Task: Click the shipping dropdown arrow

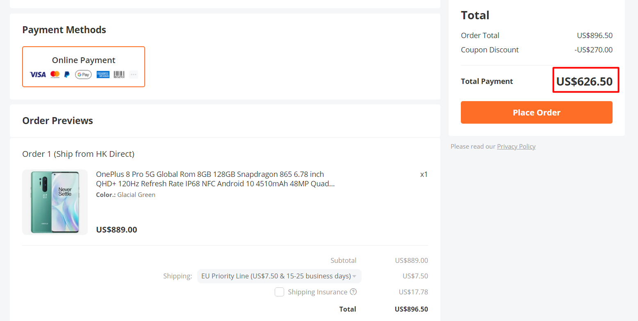Action: [354, 276]
